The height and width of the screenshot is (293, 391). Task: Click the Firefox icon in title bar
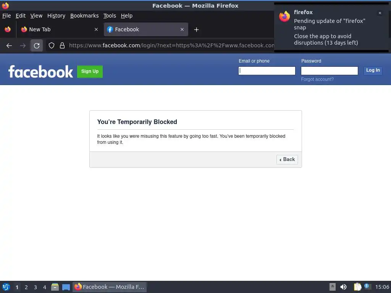click(x=5, y=5)
